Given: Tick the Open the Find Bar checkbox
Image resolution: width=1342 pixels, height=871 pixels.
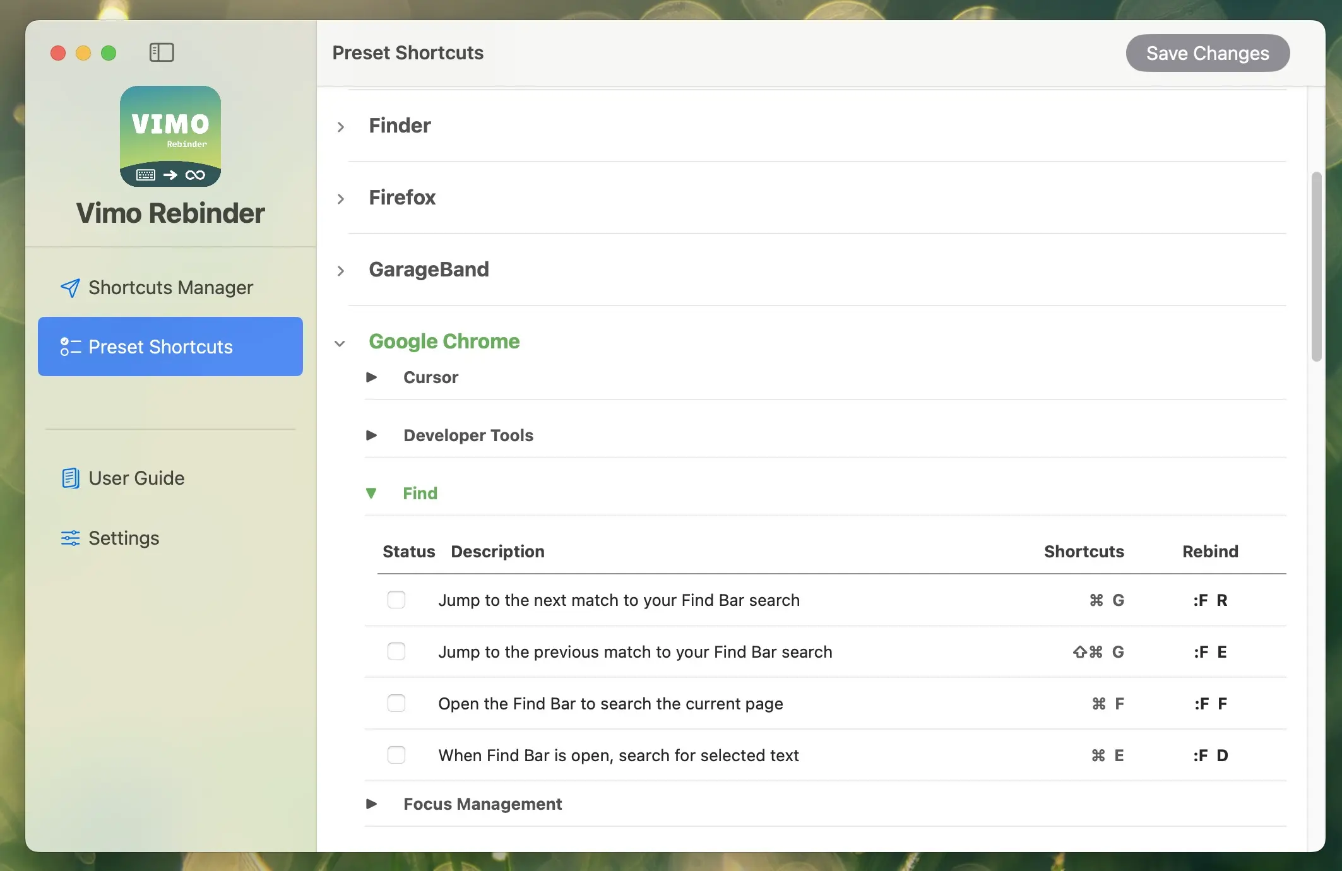Looking at the screenshot, I should pos(396,703).
